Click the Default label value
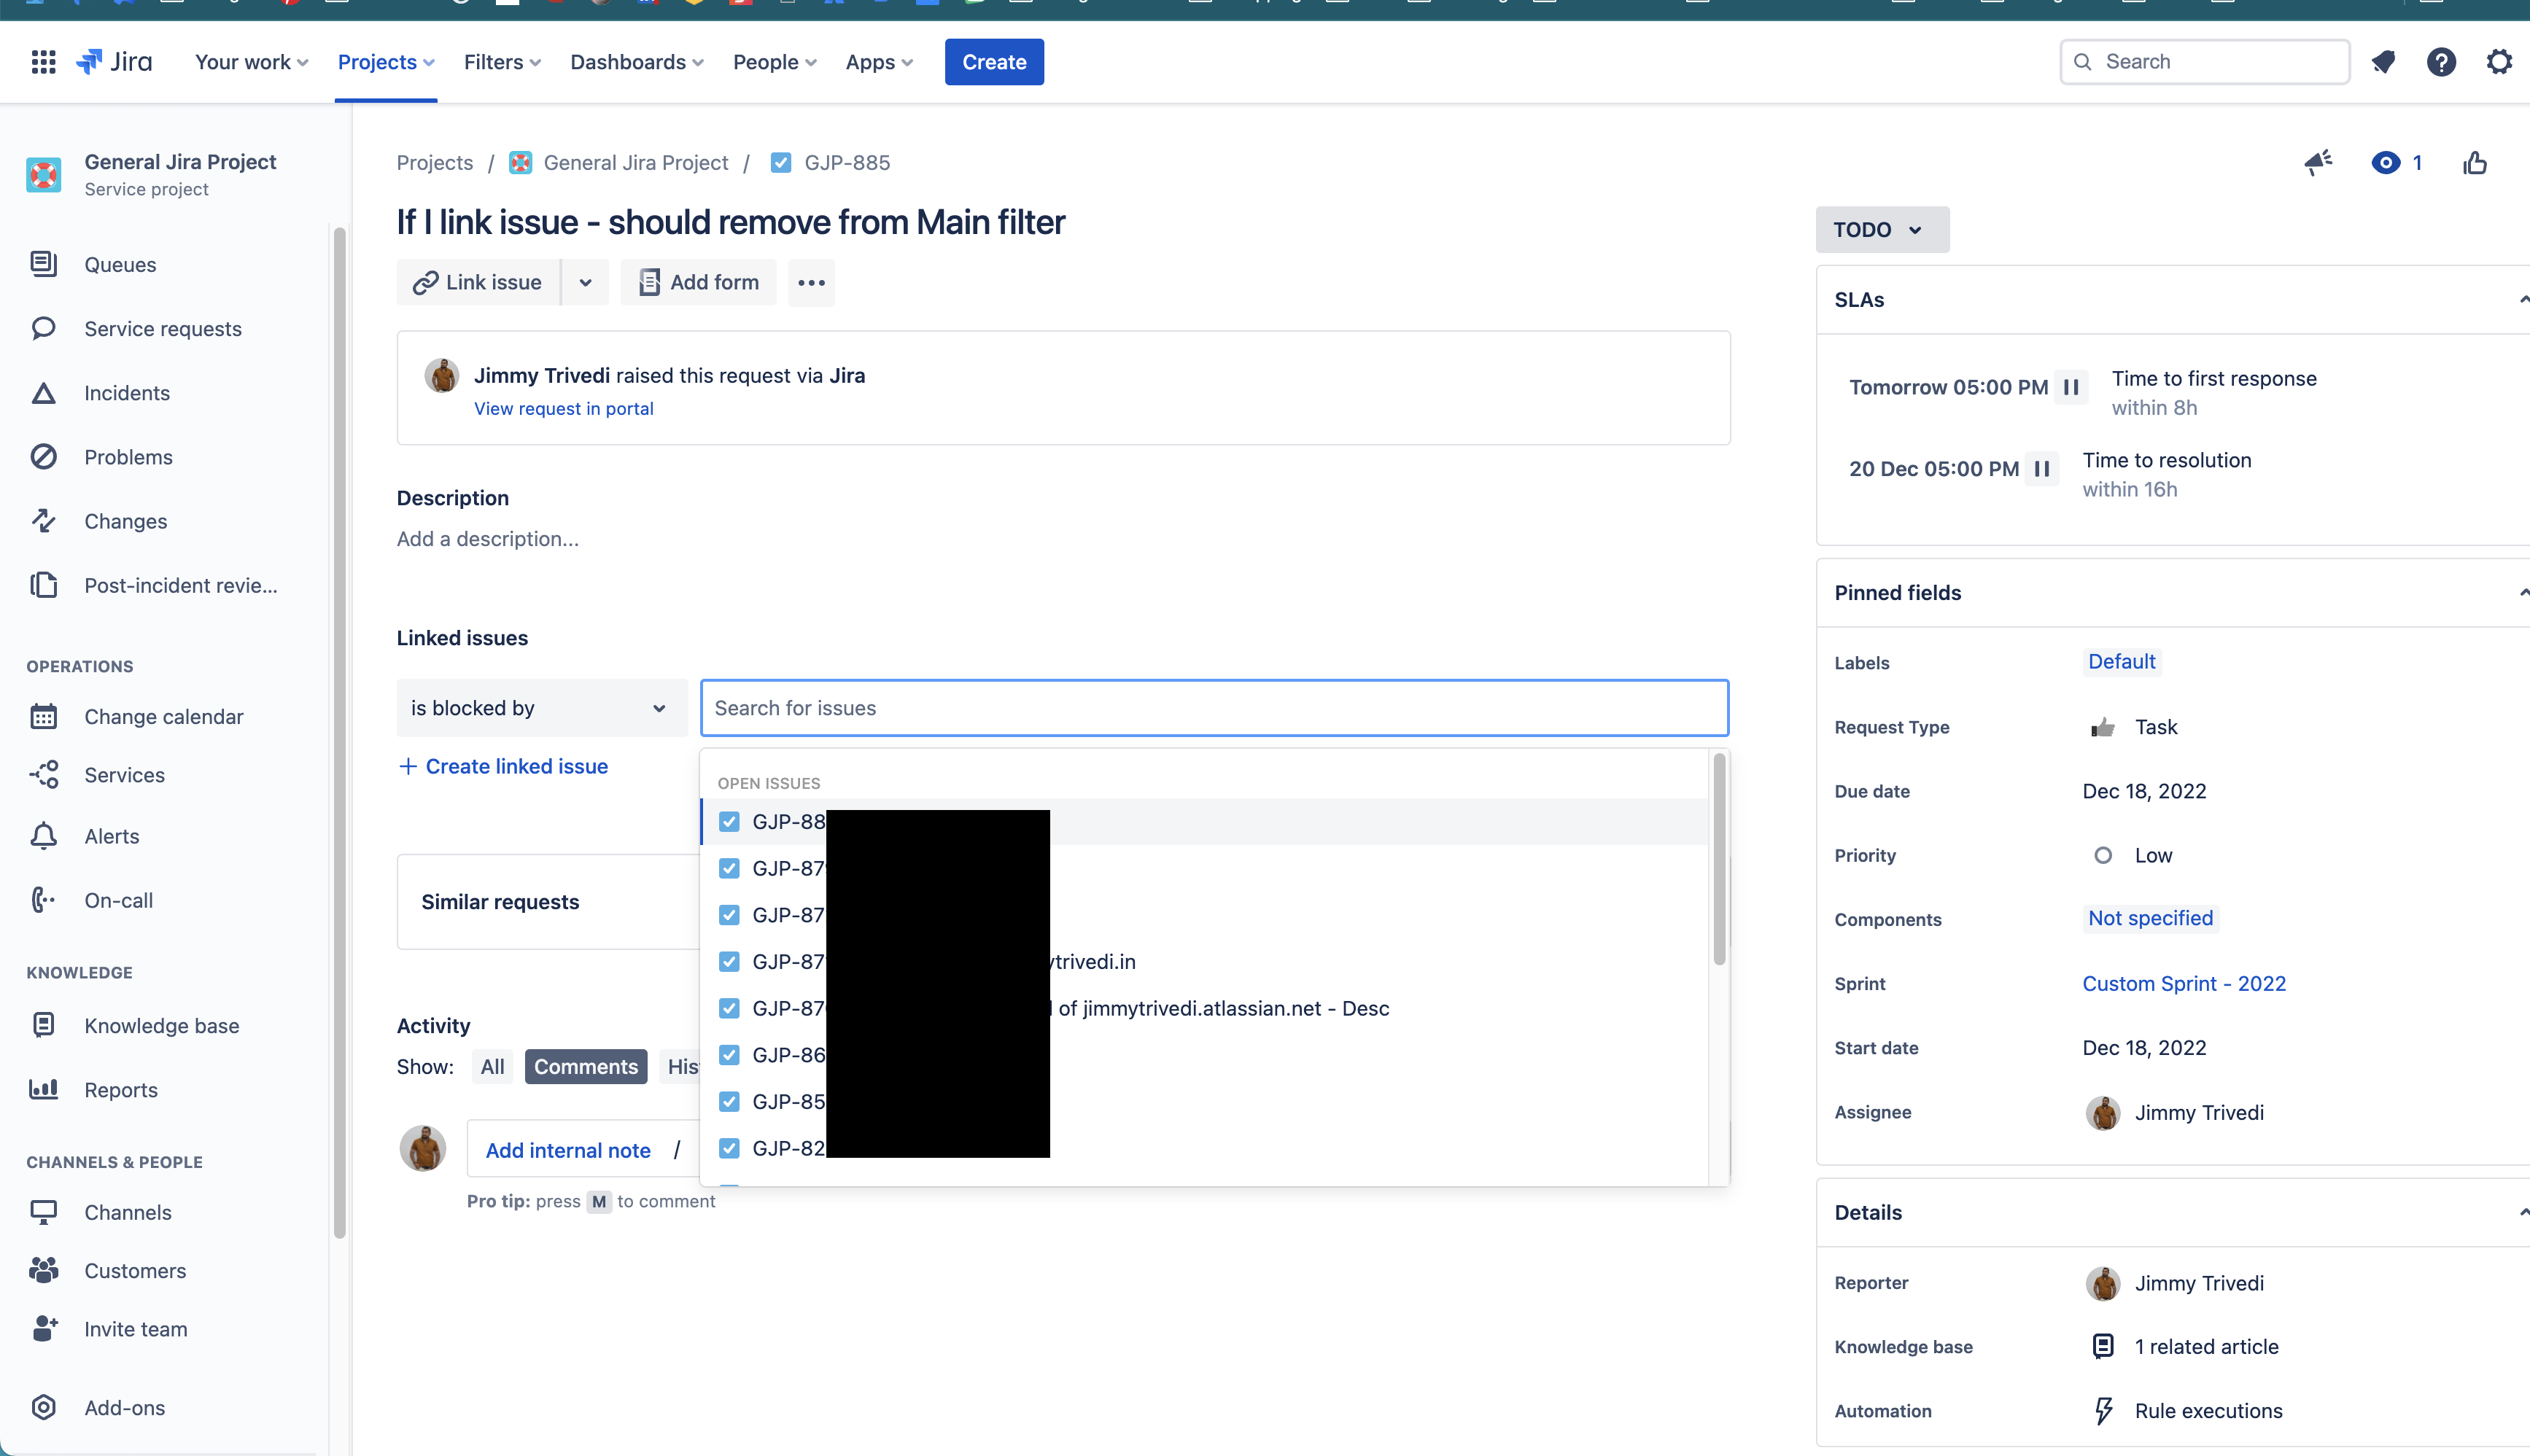2530x1456 pixels. pyautogui.click(x=2121, y=662)
